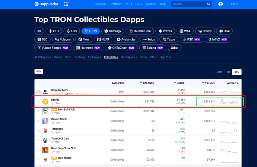
Task: Select the Solana chain filter
Action: coord(153,48)
